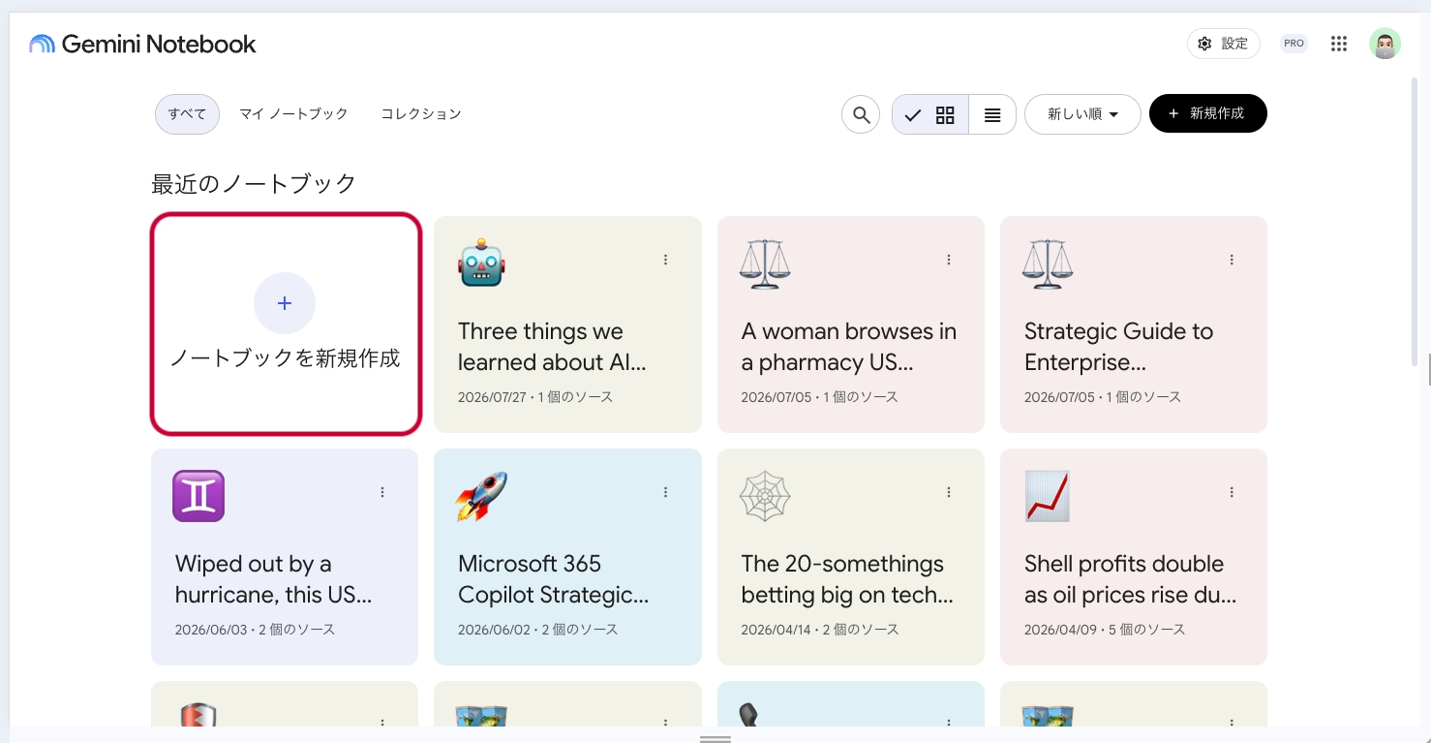Click the PRO badge

click(x=1294, y=44)
